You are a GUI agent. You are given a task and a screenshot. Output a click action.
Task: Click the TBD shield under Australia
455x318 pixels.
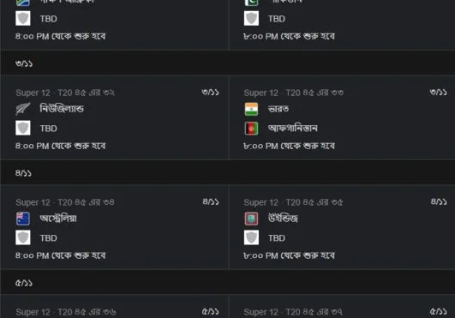pos(23,237)
